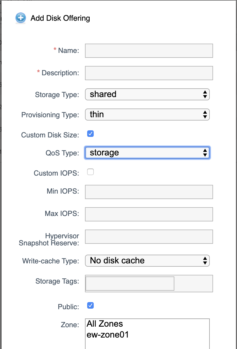This screenshot has height=349, width=237.
Task: Click the Name input field
Action: coord(149,51)
